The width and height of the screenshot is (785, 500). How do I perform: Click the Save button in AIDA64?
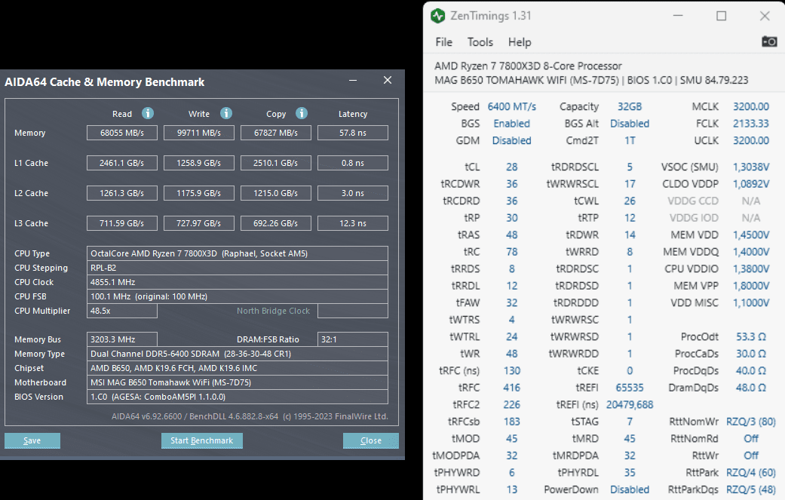[x=32, y=440]
